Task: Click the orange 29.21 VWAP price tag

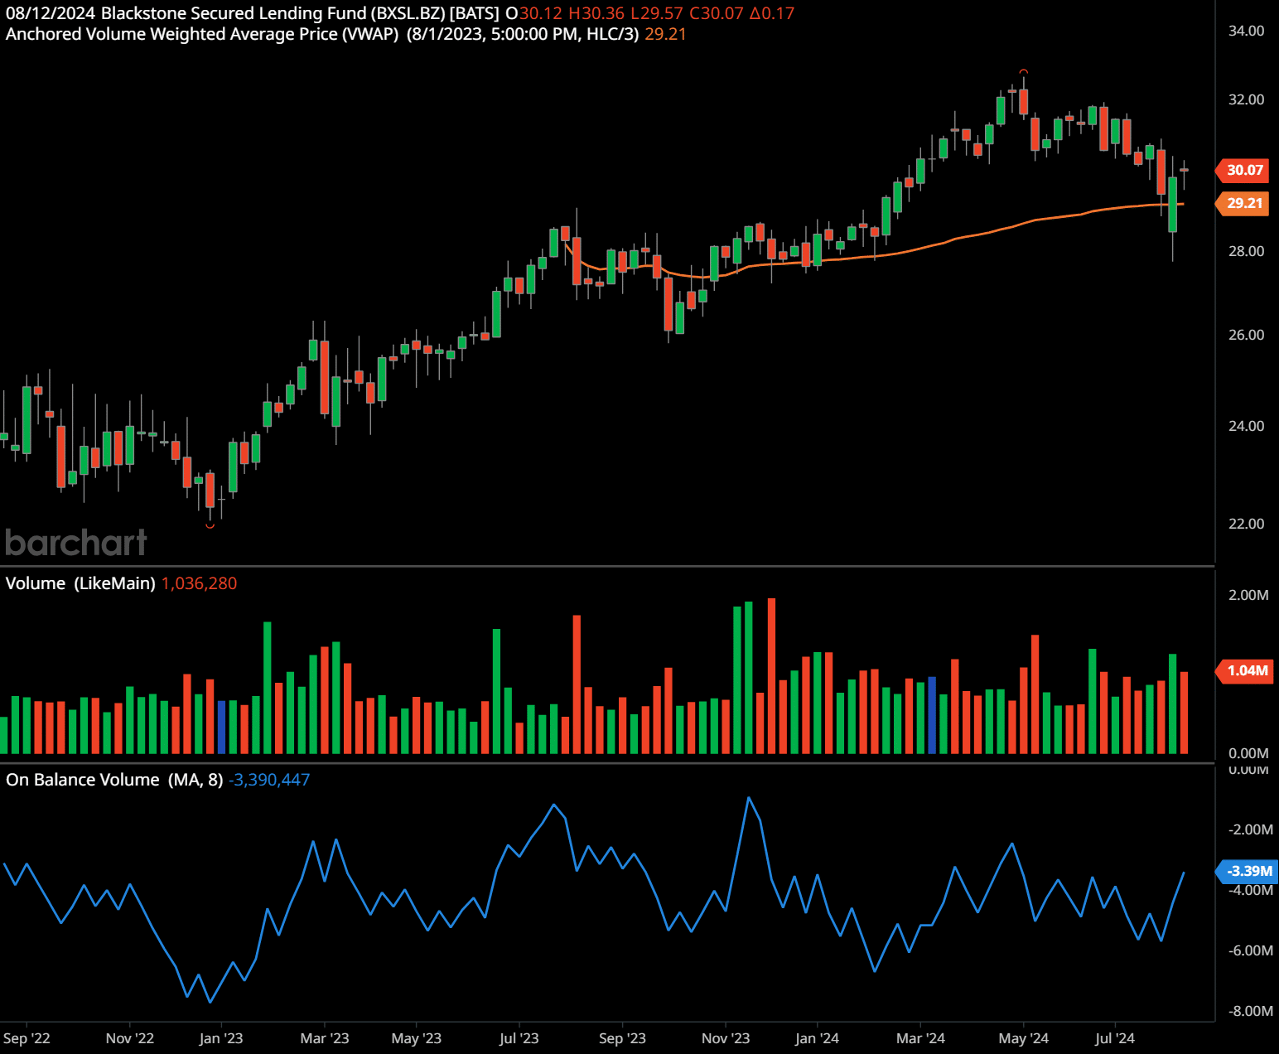Action: point(1243,203)
